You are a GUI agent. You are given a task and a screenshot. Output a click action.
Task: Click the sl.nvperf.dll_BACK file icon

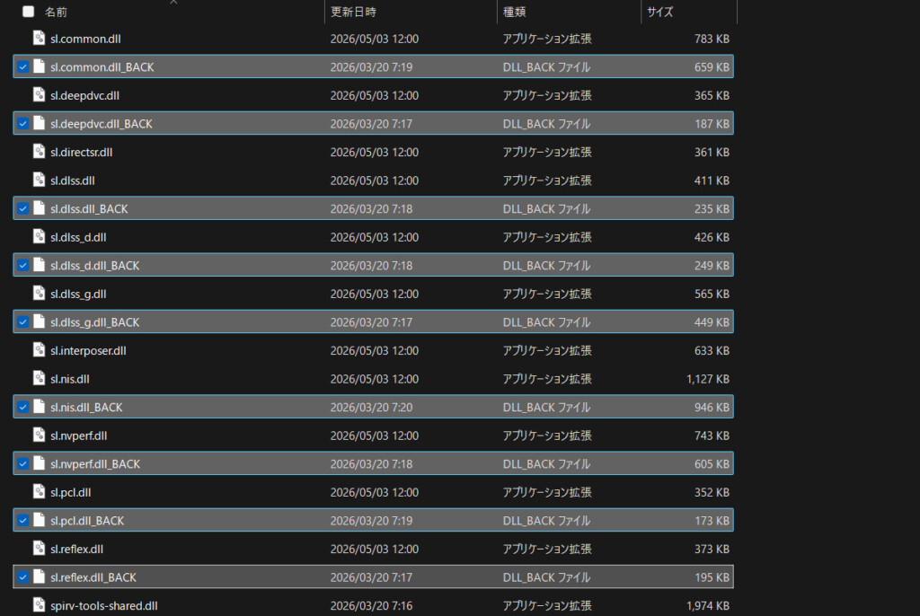coord(40,463)
